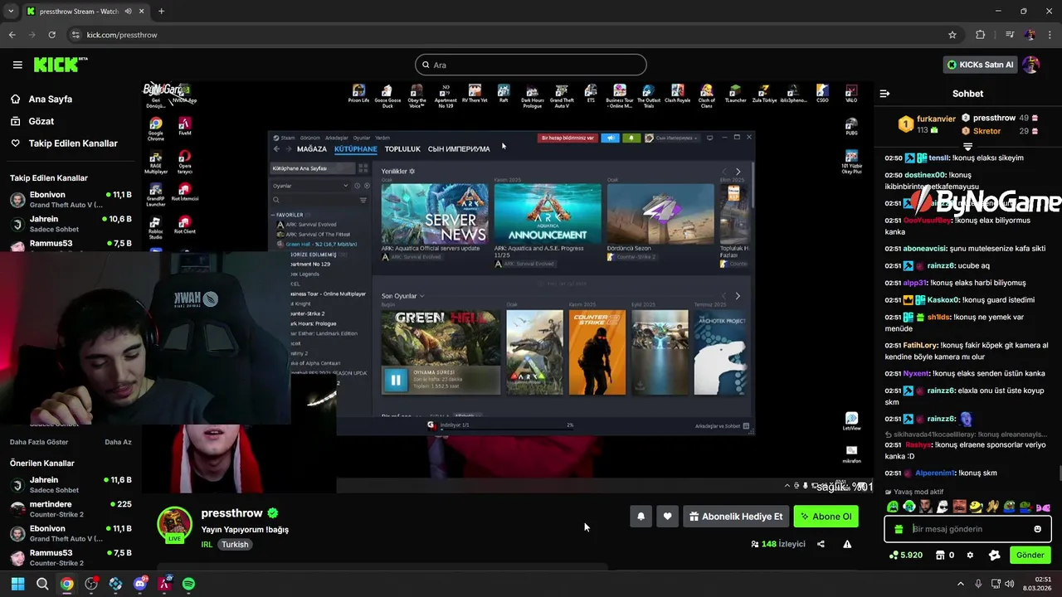Open the Clash Royale desktop icon
The height and width of the screenshot is (597, 1062).
point(678,94)
